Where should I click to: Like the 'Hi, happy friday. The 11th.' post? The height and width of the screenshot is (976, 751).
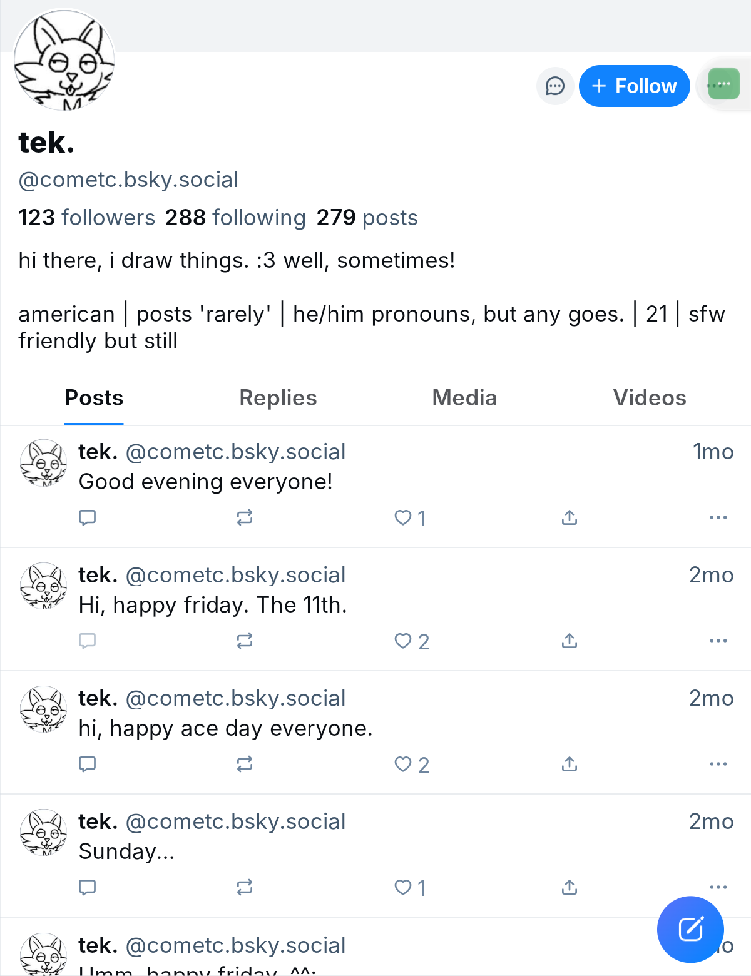coord(404,641)
